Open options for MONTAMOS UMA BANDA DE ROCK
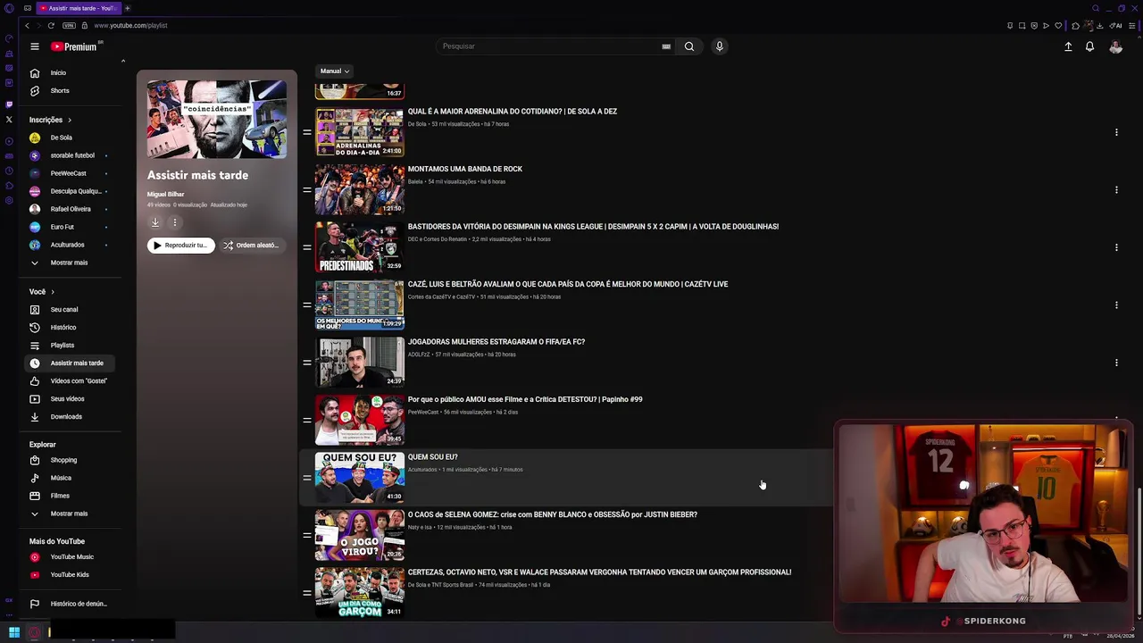Image resolution: width=1143 pixels, height=643 pixels. (x=1116, y=189)
